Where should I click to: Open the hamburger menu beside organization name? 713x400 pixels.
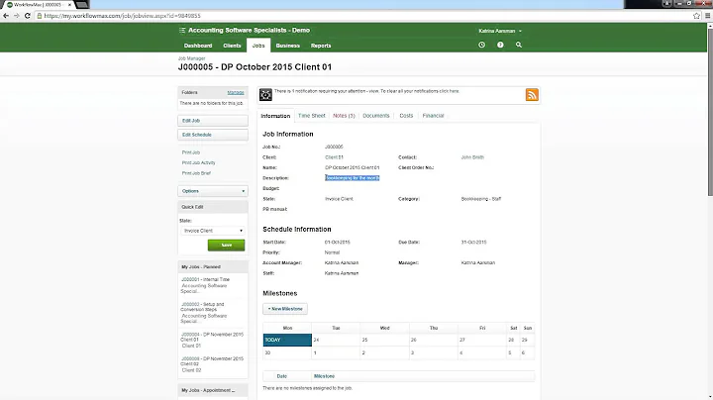tap(182, 31)
